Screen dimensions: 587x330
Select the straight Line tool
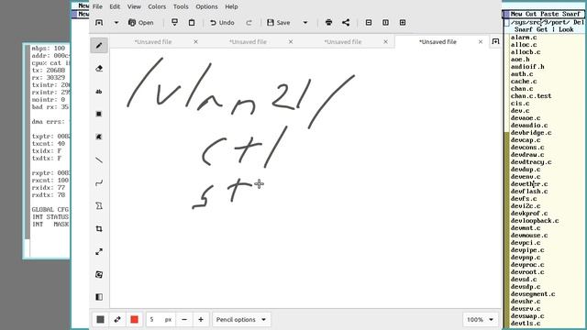click(99, 160)
